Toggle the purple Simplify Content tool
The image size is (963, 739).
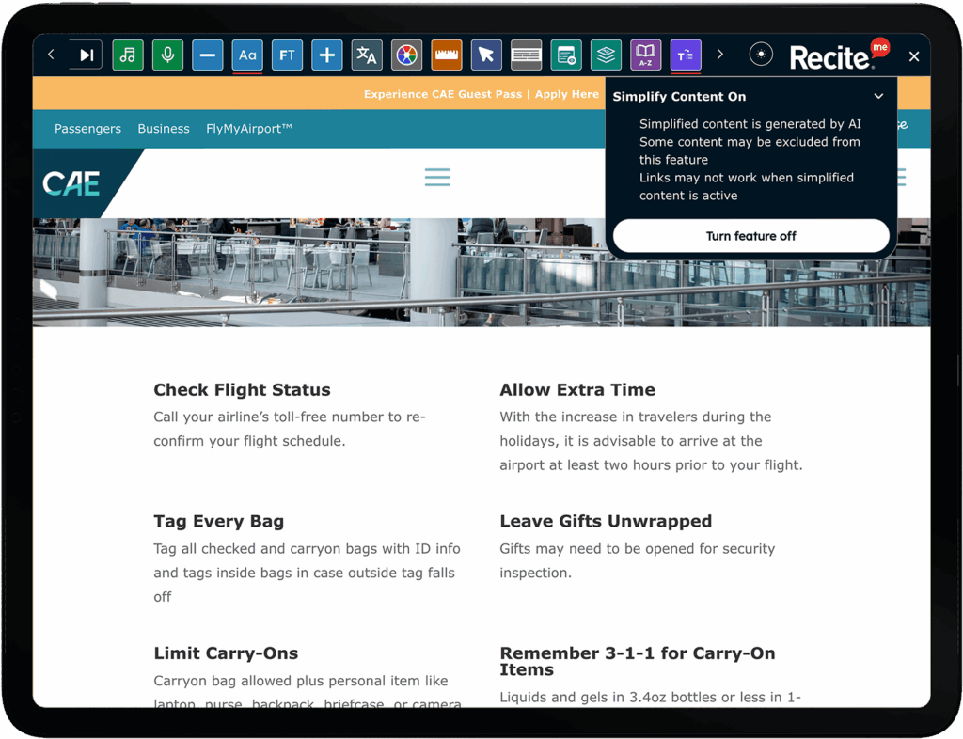click(x=686, y=55)
